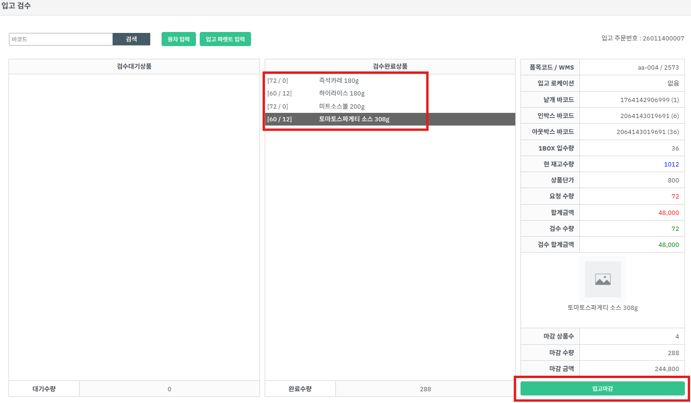Open the 용차 입력 dialog
The height and width of the screenshot is (403, 691).
coord(179,39)
